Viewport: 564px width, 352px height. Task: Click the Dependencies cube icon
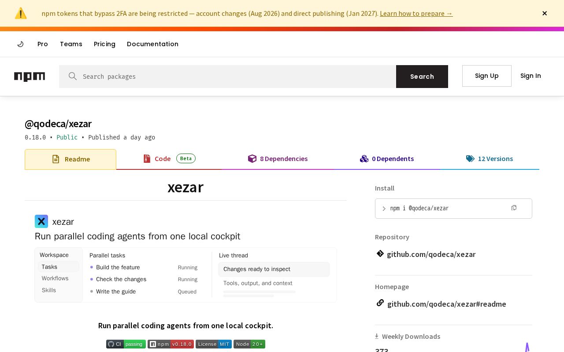tap(252, 158)
